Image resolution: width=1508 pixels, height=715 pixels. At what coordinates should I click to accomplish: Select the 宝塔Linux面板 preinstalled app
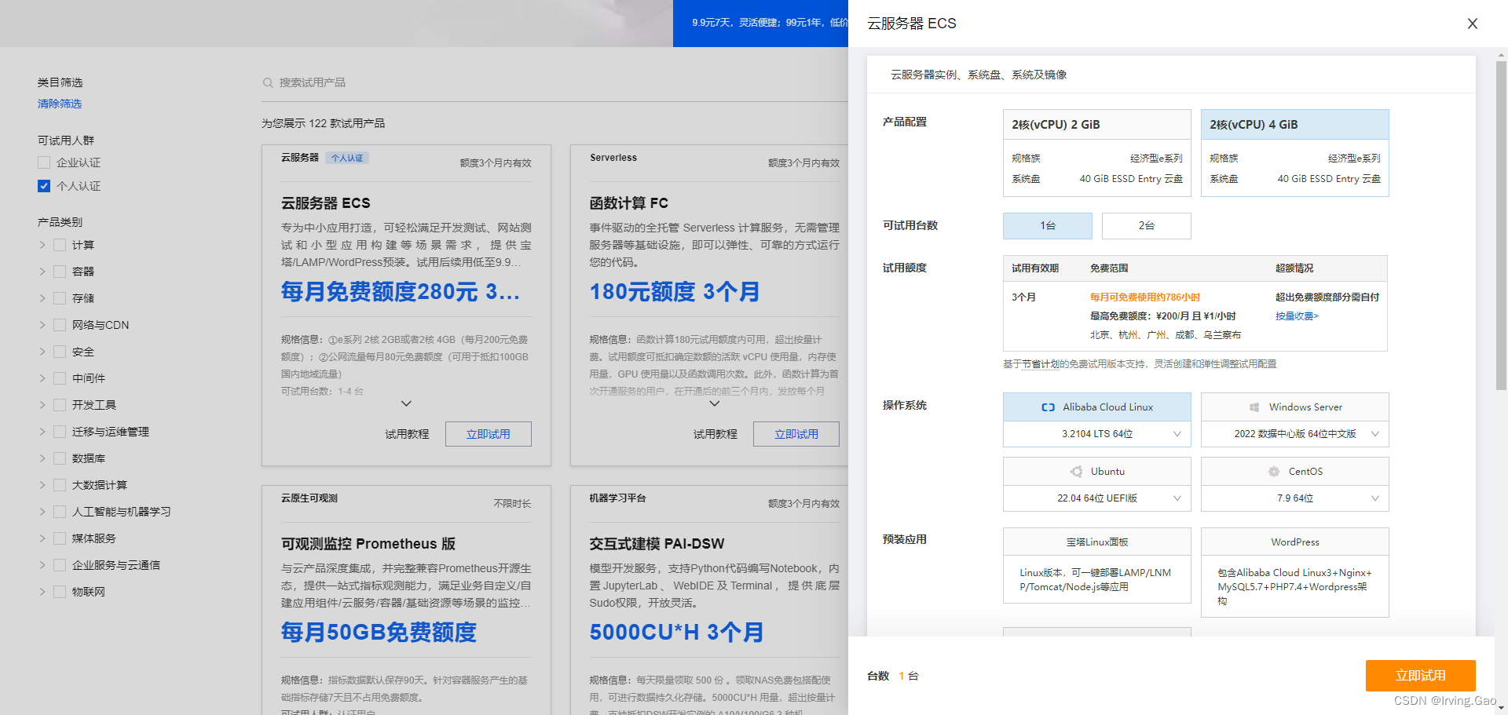coord(1097,565)
